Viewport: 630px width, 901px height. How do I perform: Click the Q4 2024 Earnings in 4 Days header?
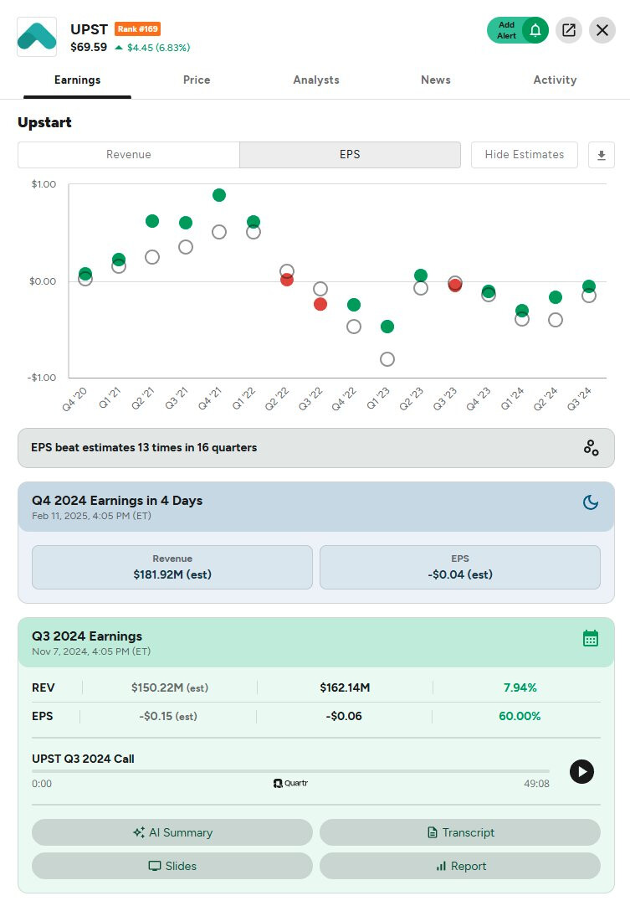pos(316,507)
